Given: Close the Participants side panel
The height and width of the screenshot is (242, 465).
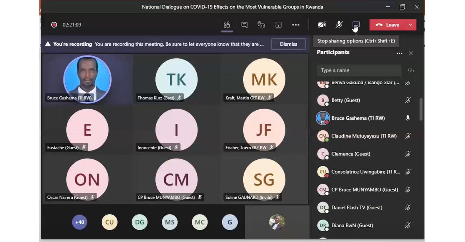Looking at the screenshot, I should click(411, 53).
